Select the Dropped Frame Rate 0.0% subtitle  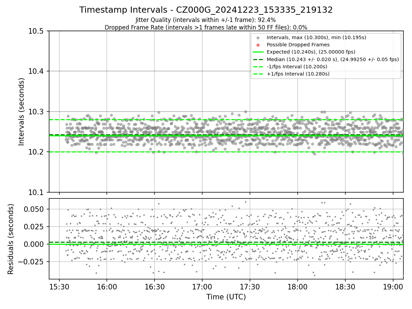pos(206,27)
